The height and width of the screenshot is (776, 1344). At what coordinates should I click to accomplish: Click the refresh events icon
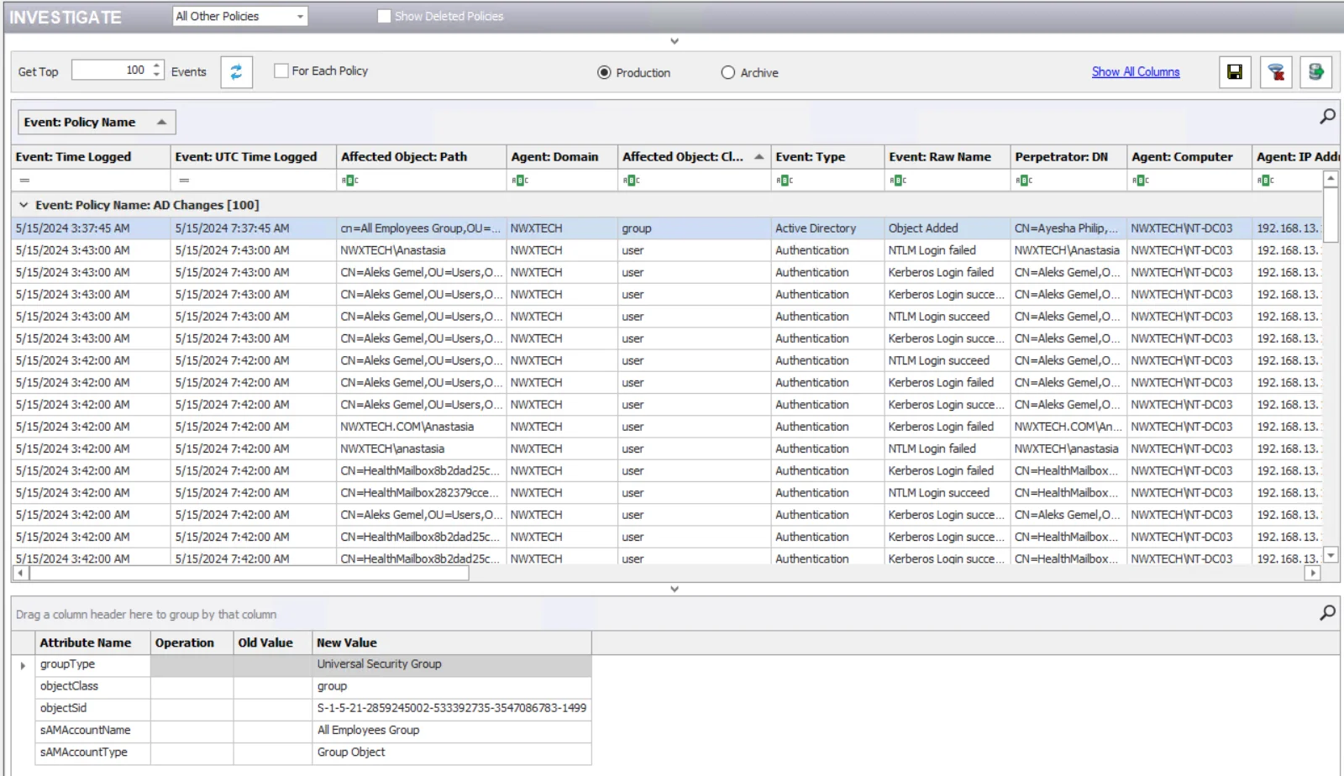[236, 72]
